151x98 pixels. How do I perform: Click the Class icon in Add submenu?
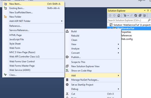click(5, 75)
